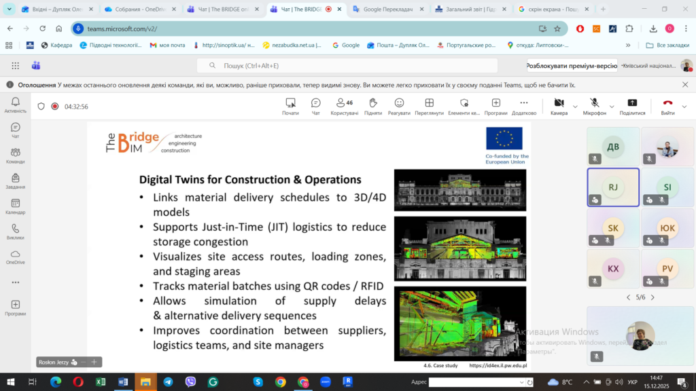This screenshot has height=391, width=696.
Task: Expand camera options dropdown arrow
Action: pos(575,107)
